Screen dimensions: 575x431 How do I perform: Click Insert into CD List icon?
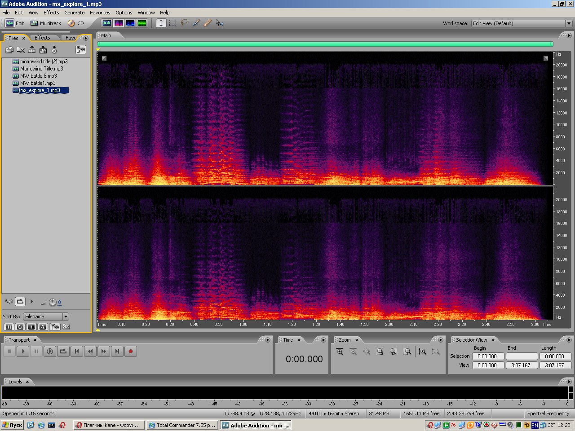coord(54,50)
